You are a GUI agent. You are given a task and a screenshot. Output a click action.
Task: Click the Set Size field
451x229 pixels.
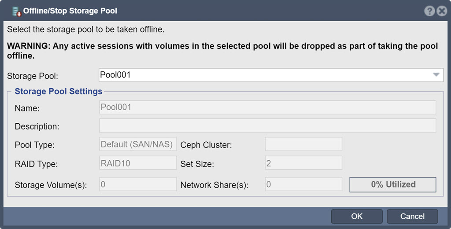pos(303,163)
